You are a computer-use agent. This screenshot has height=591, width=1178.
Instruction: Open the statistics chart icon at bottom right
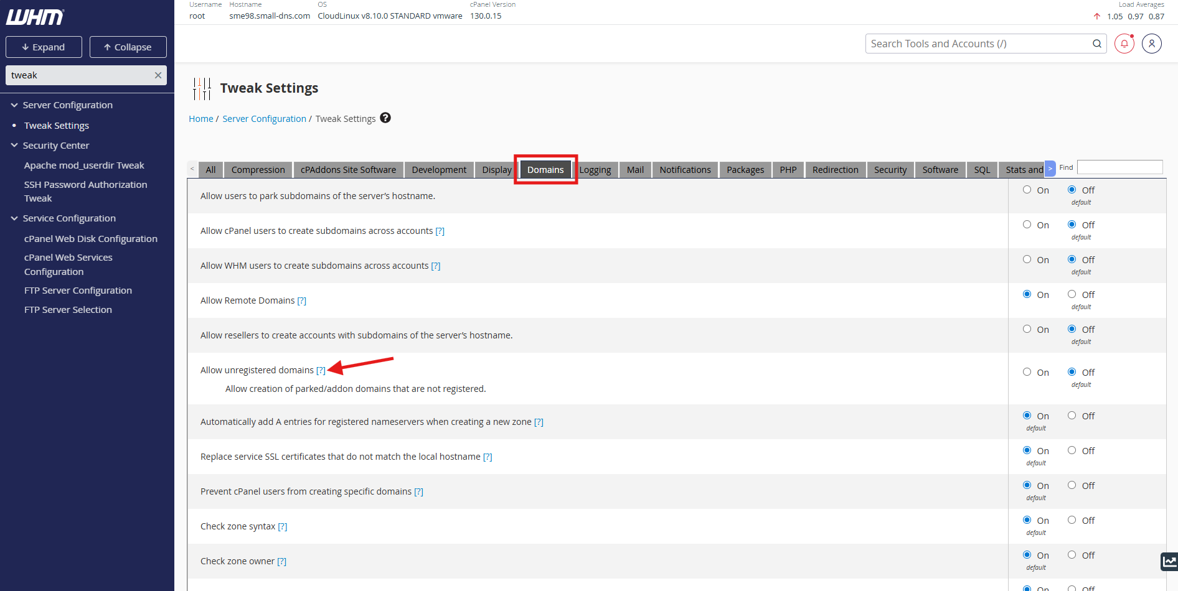pyautogui.click(x=1169, y=561)
